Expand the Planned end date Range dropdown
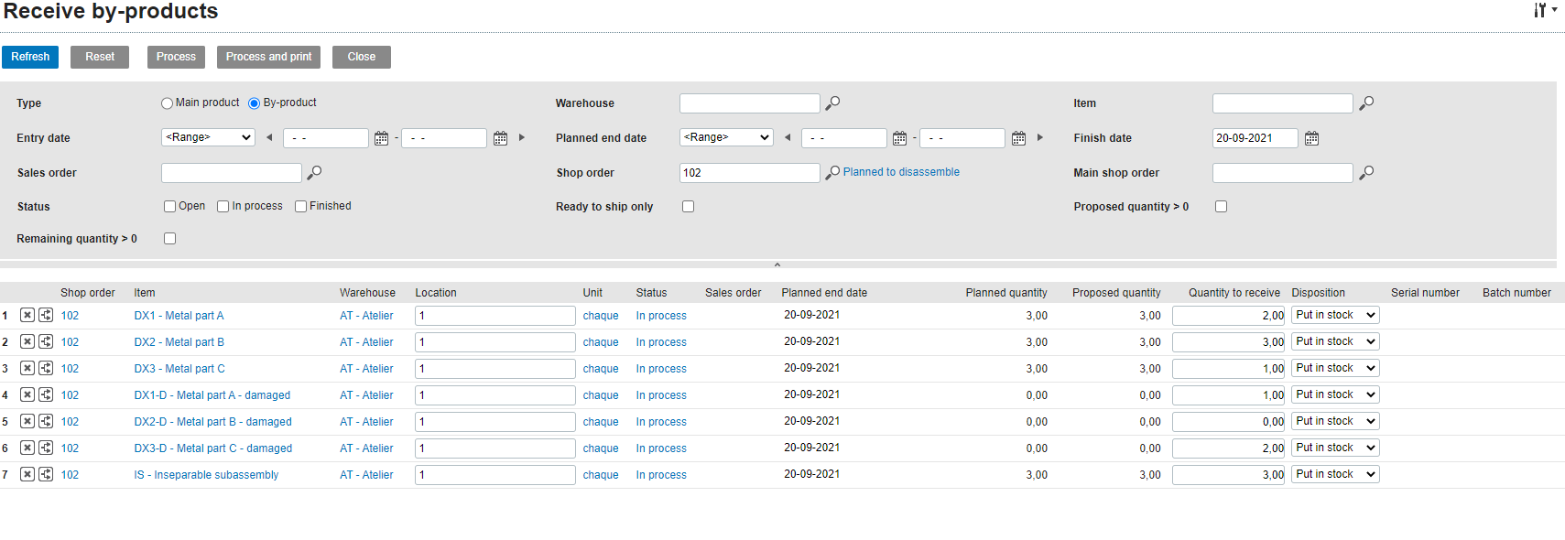 [726, 137]
